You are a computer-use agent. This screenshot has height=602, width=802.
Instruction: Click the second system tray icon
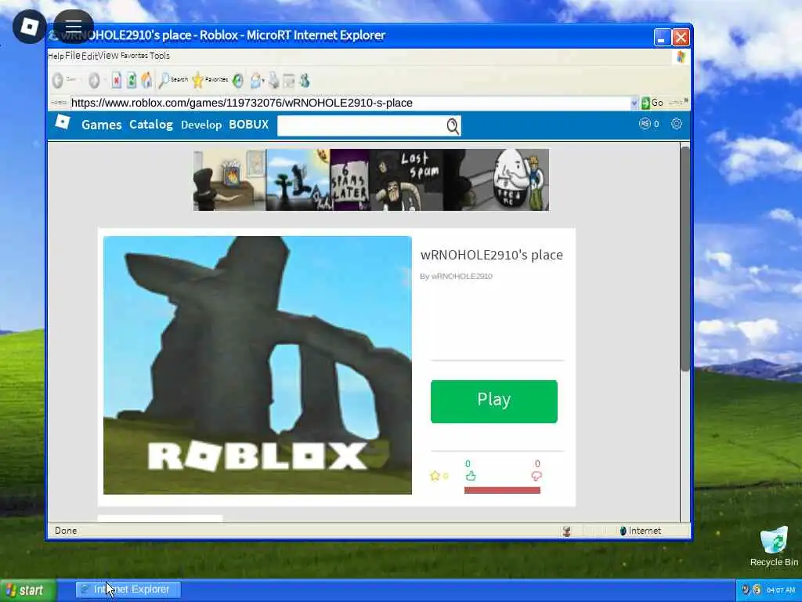757,589
